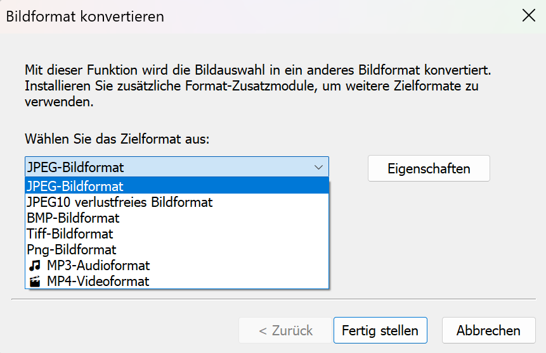Screen dimensions: 546x353
Task: Cancel with the Abbrechen button
Action: 488,330
